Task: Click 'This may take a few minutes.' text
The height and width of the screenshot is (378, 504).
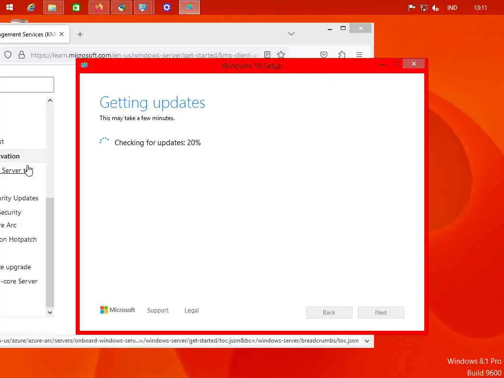Action: (137, 118)
